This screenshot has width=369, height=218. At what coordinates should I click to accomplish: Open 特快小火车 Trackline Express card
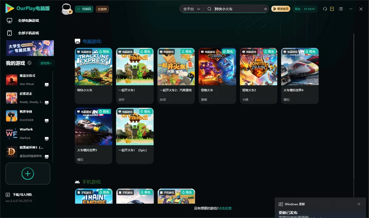point(93,75)
